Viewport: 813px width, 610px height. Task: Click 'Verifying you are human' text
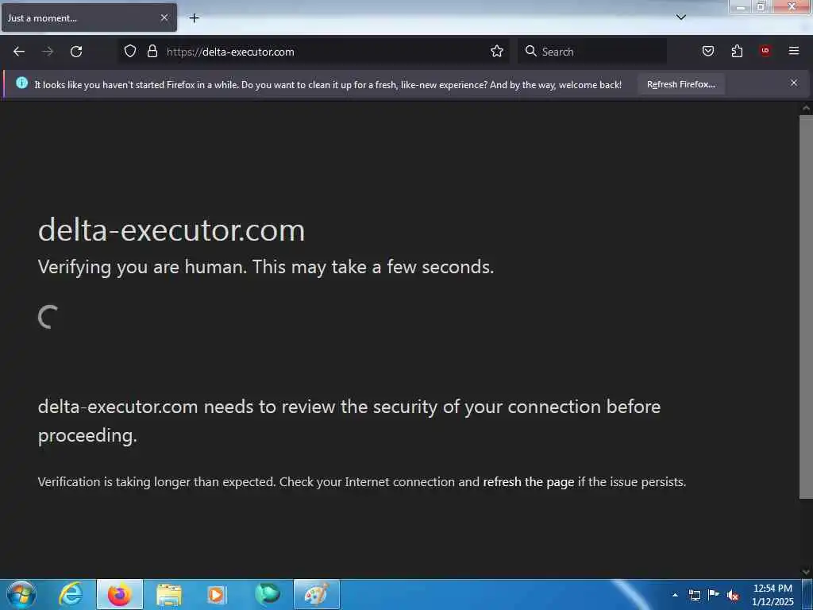click(x=266, y=267)
